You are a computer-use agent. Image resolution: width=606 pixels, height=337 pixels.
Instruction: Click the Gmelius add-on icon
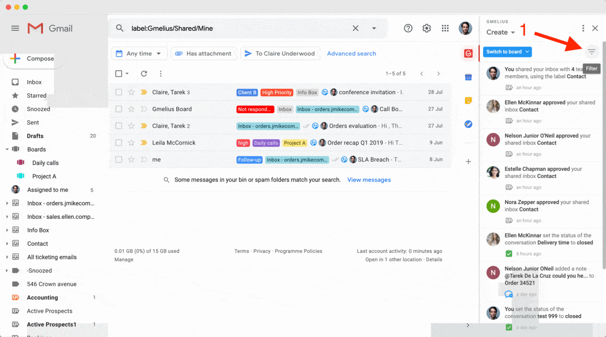(x=468, y=53)
